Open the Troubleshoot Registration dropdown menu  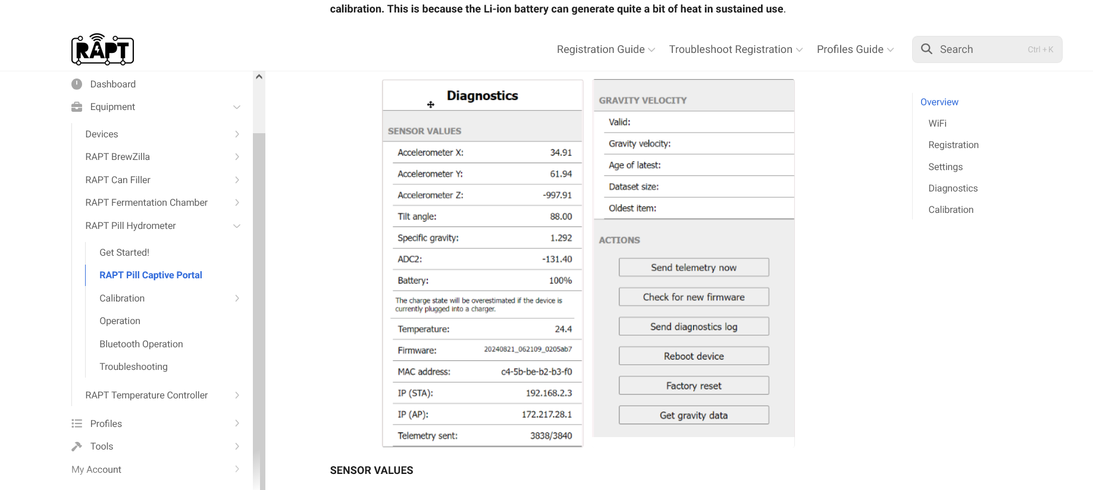(x=735, y=49)
